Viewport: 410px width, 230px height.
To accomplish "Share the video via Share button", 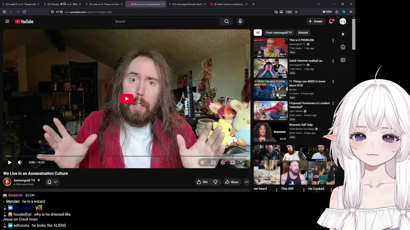I will 232,182.
